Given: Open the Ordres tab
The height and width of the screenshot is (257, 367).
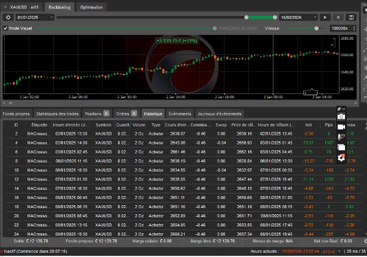Looking at the screenshot, I should click(127, 114).
